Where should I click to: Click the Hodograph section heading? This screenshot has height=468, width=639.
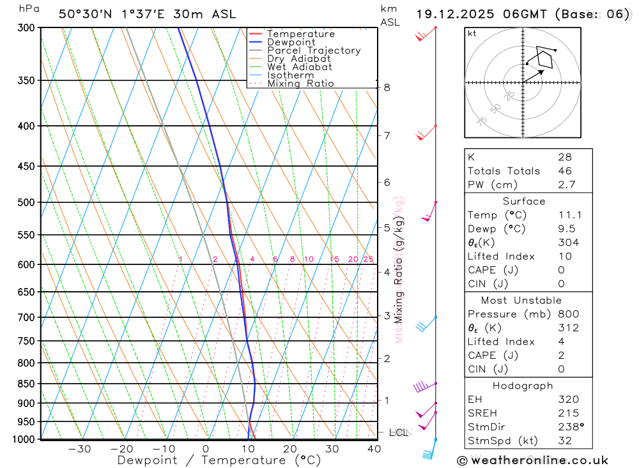(523, 386)
